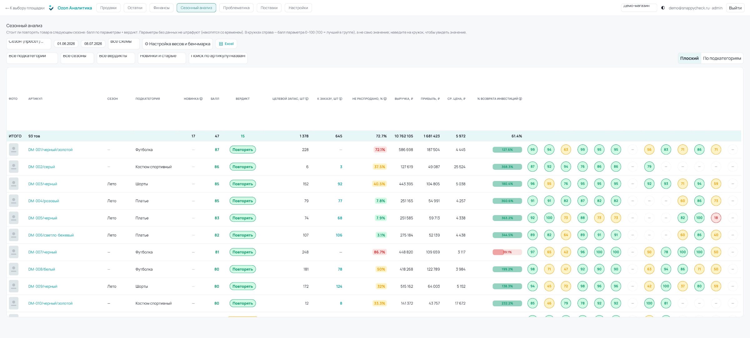Open the DM-003/черный article link
The width and height of the screenshot is (750, 338).
[43, 184]
